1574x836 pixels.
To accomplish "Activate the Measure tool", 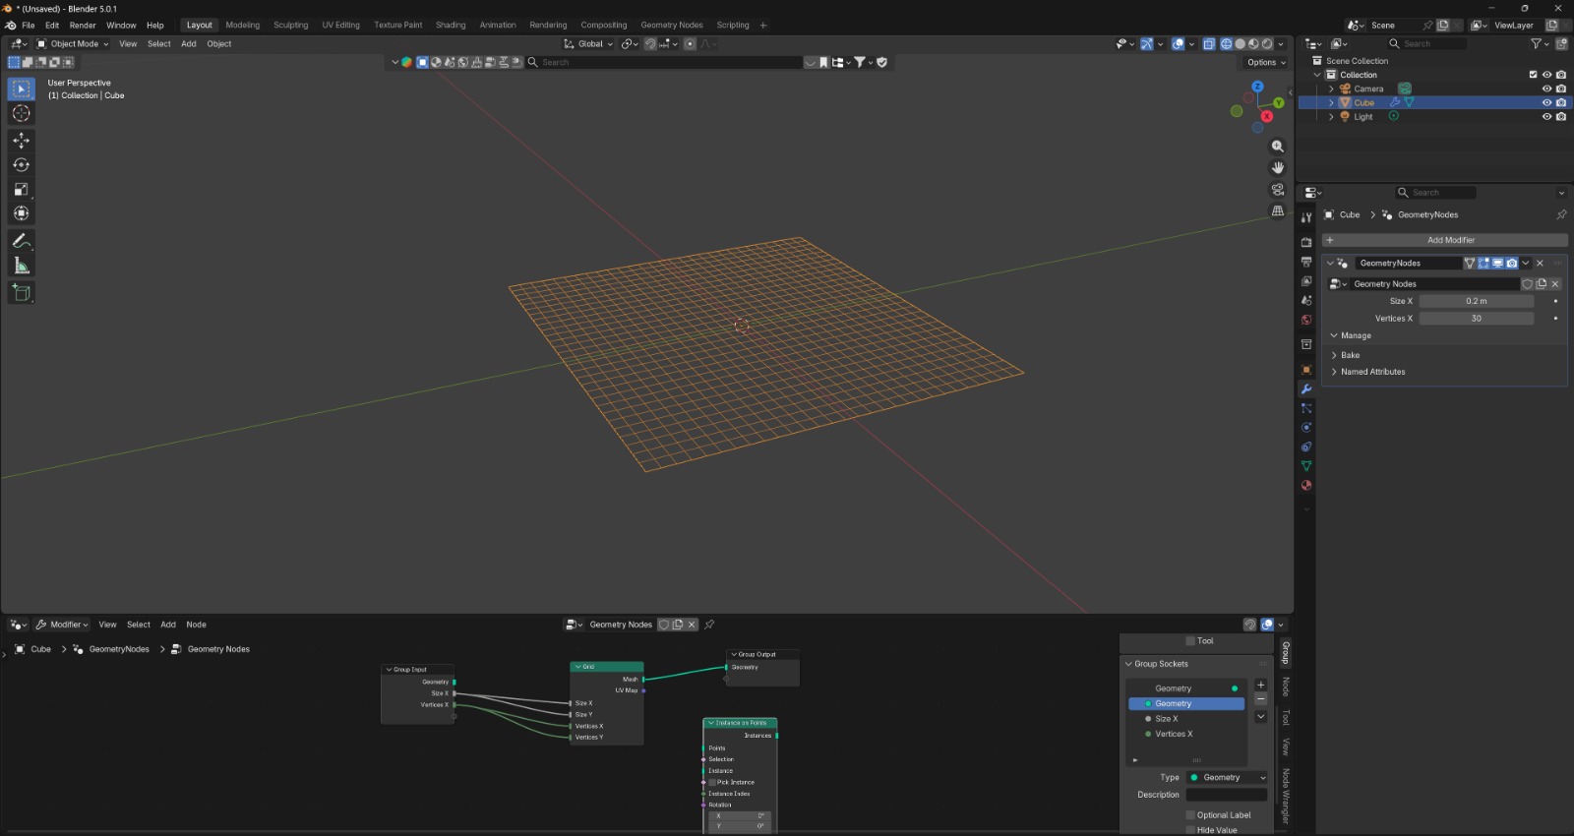I will tap(21, 266).
